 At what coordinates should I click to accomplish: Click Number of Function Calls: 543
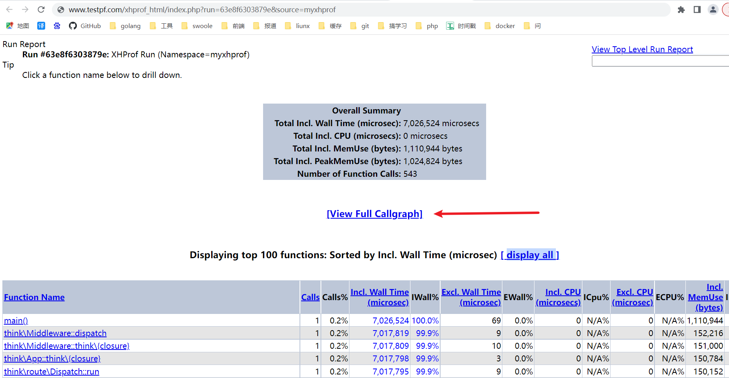(x=357, y=174)
